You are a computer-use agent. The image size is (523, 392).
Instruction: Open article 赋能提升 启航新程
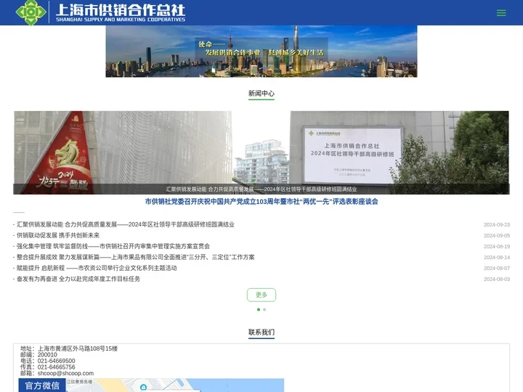click(x=97, y=268)
